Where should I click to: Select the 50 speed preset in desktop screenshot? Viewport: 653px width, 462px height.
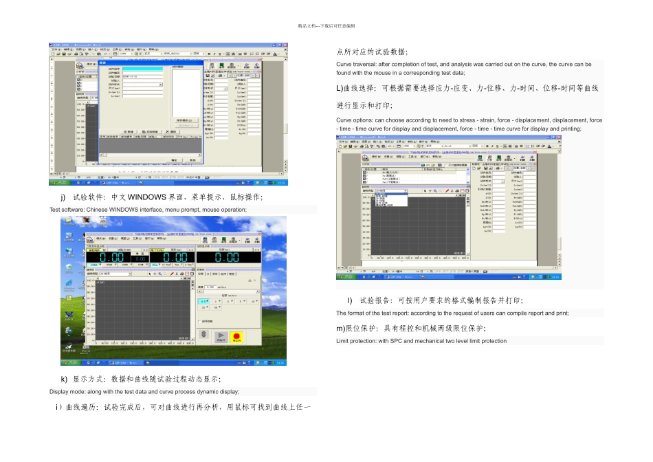pyautogui.click(x=216, y=307)
